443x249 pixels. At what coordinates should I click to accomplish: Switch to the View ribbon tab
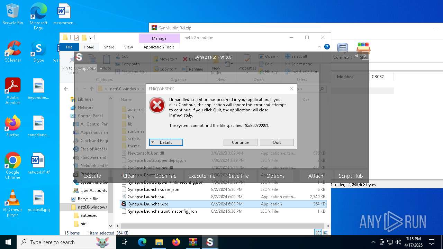(x=128, y=47)
